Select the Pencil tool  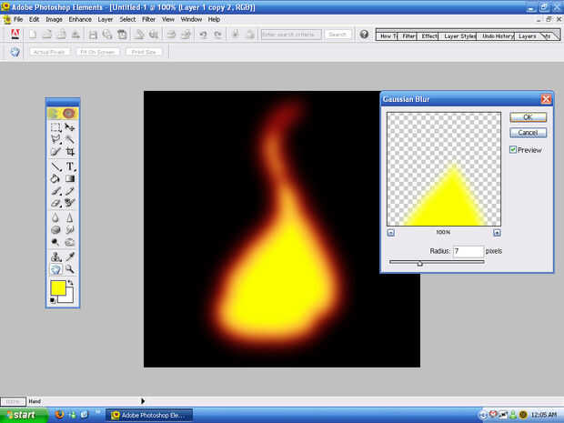click(69, 191)
